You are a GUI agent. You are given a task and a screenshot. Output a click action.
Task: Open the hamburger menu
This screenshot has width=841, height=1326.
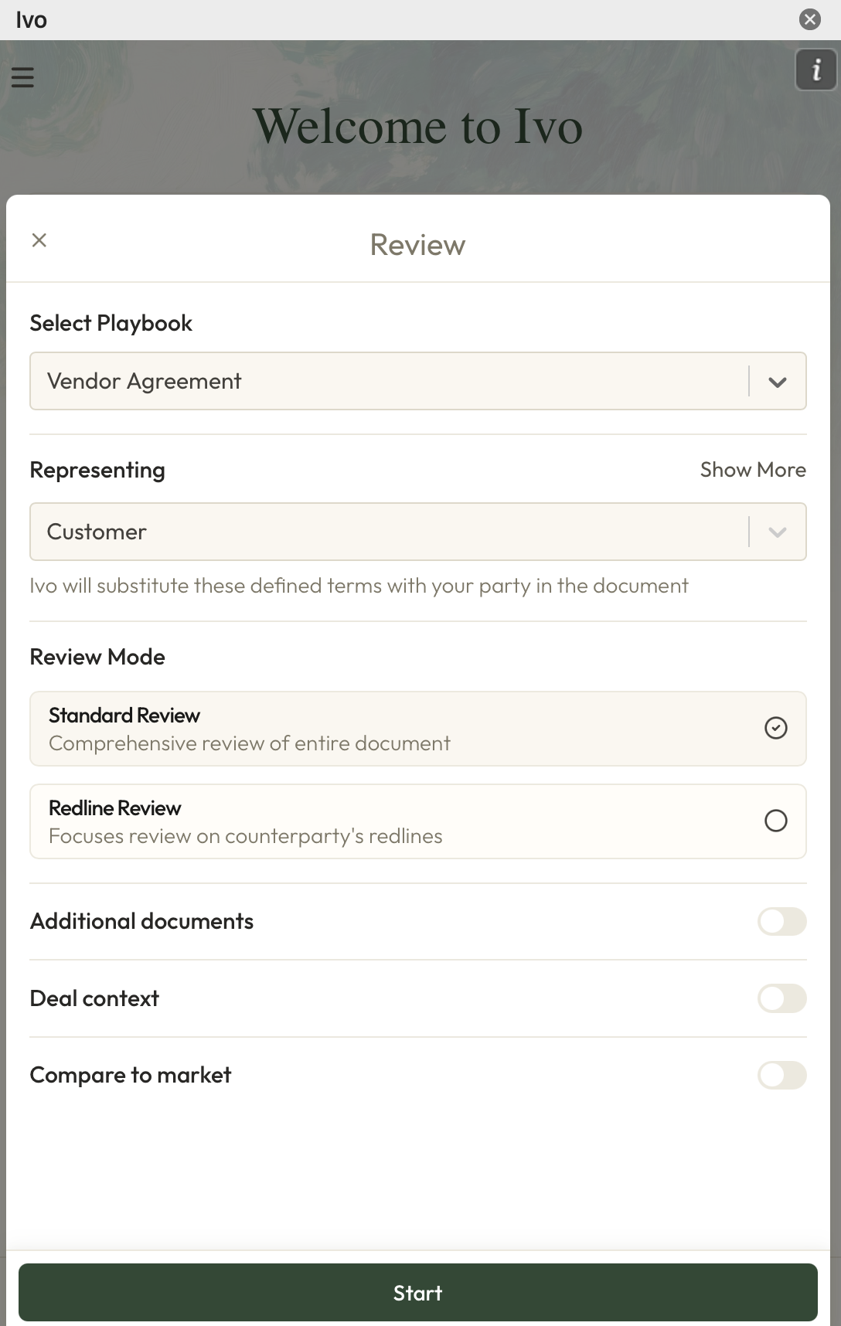(22, 77)
